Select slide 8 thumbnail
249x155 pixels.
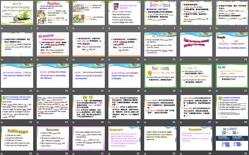[17, 44]
